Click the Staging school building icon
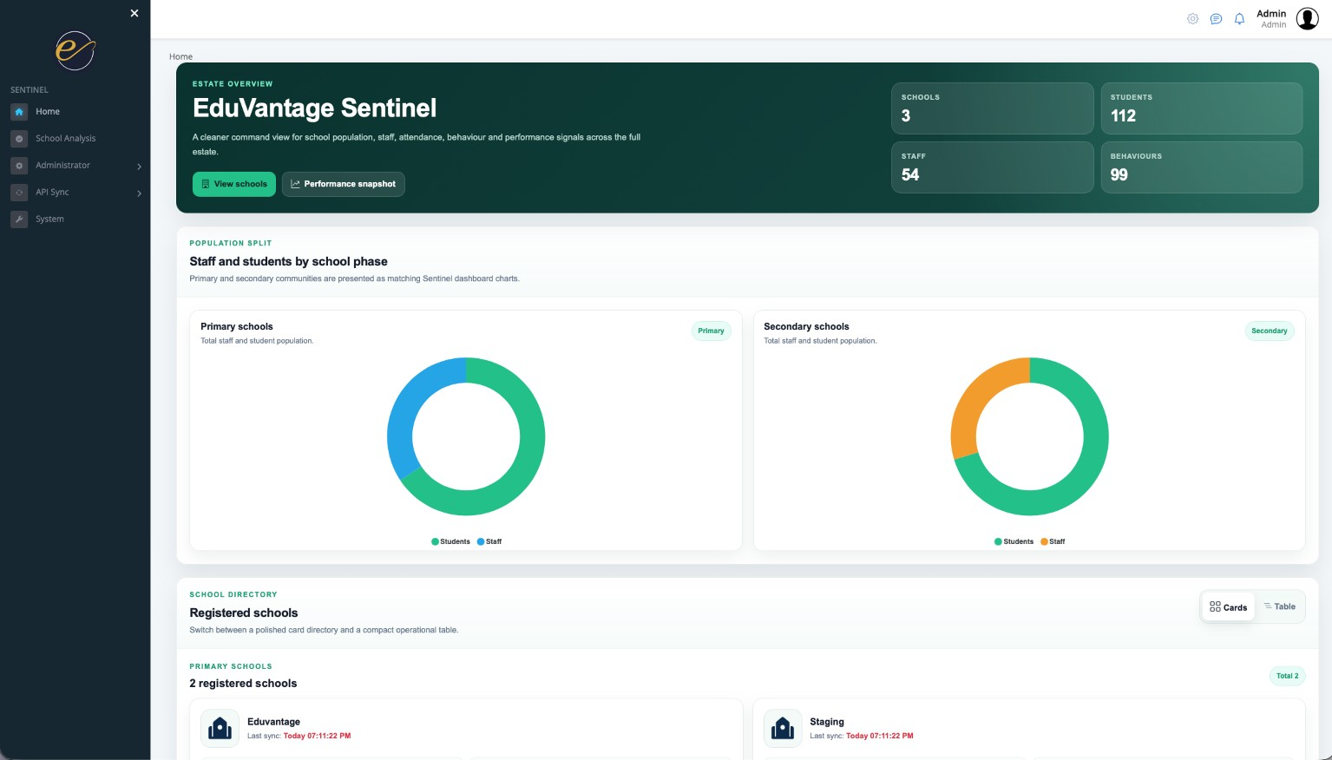This screenshot has width=1332, height=760. (783, 728)
